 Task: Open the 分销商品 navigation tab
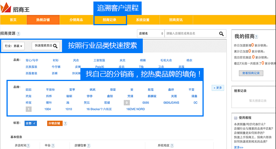[x=76, y=20]
